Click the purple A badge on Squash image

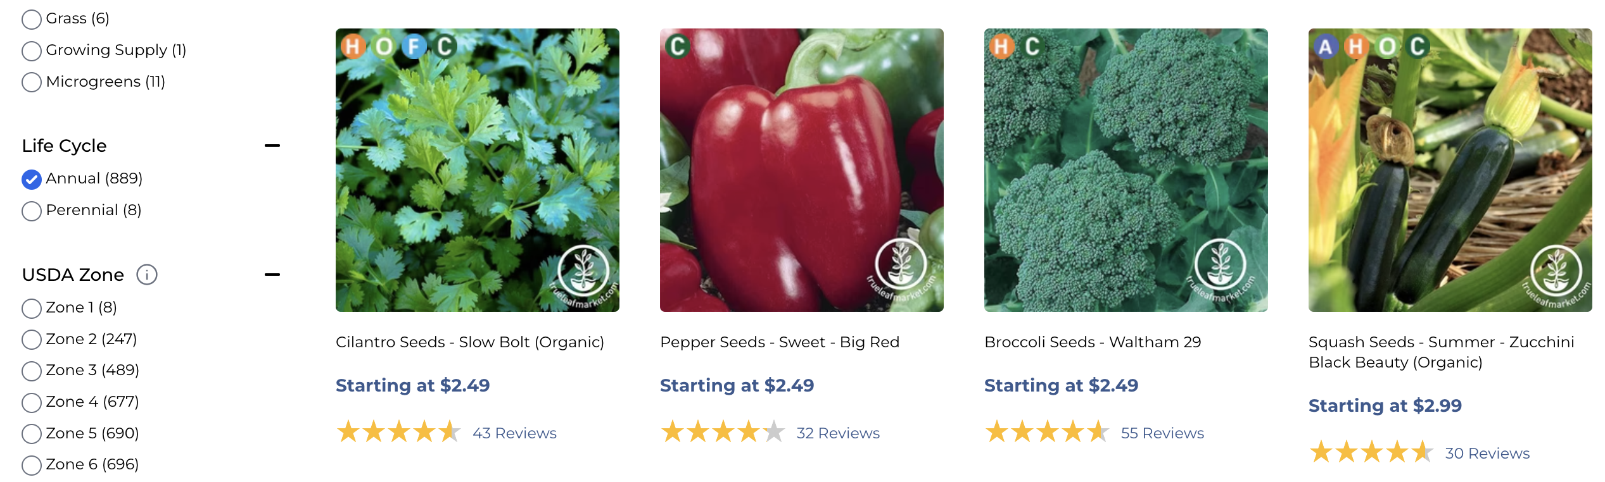pos(1326,46)
